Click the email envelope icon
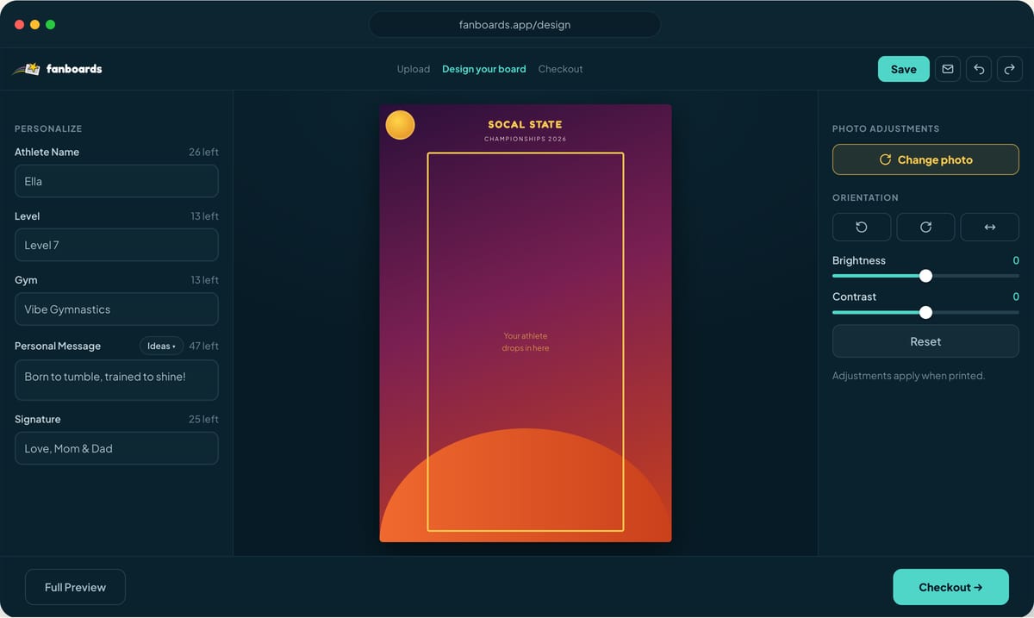Screen dimensions: 1034x618 coord(948,69)
